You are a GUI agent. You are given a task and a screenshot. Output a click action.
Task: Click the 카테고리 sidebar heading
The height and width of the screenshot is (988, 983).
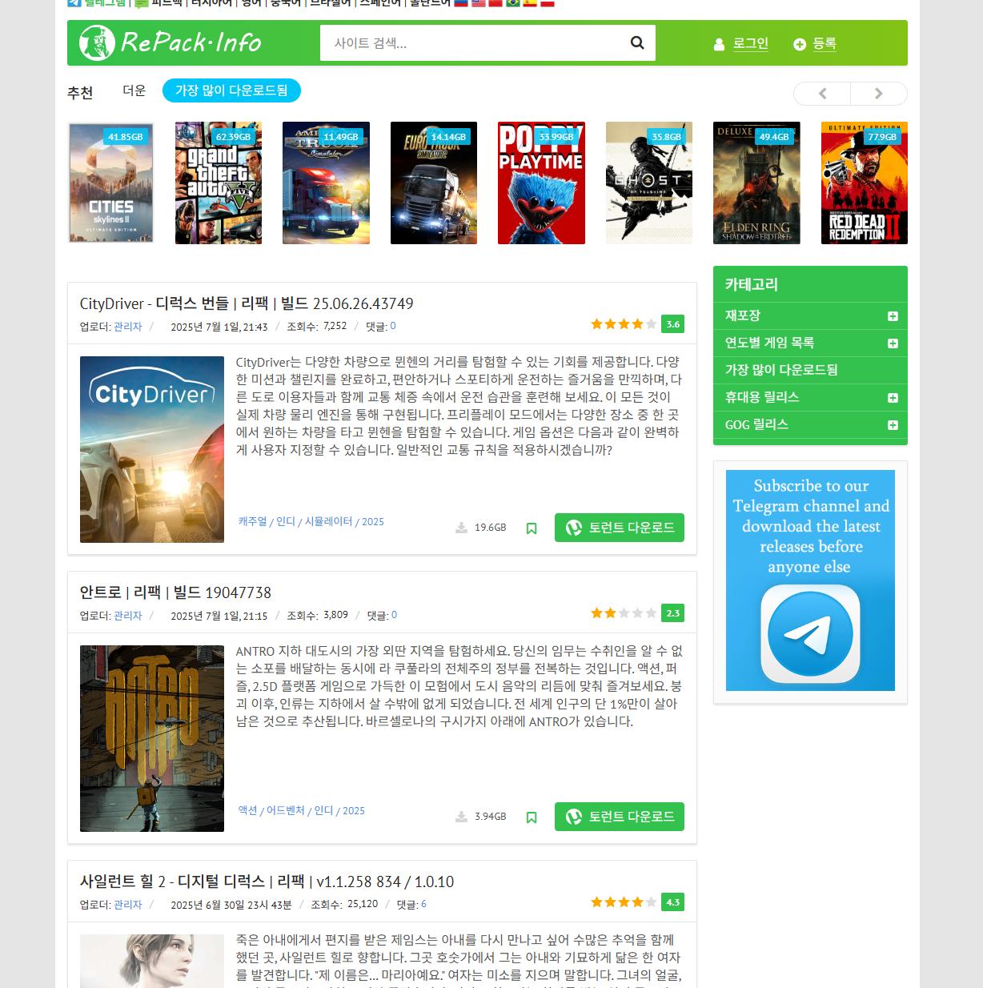(752, 284)
